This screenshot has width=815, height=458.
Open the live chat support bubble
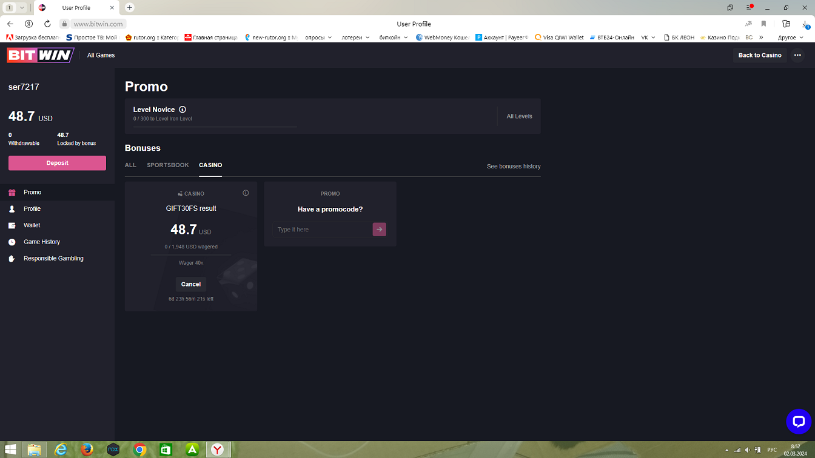tap(799, 422)
